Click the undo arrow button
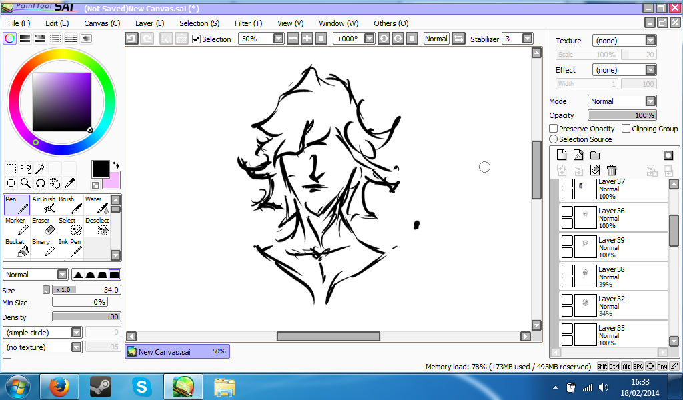Image resolution: width=683 pixels, height=400 pixels. [x=131, y=39]
